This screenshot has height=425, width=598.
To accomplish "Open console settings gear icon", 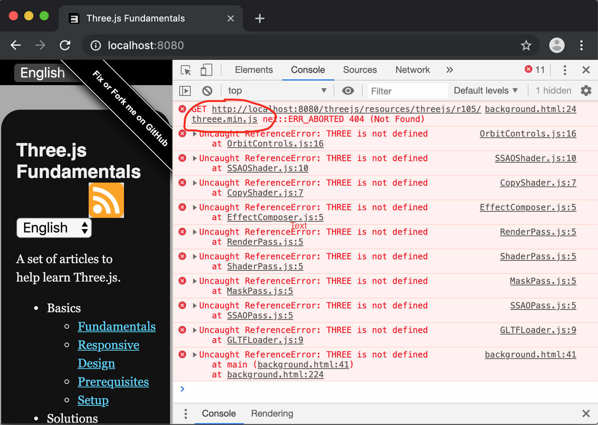I will 586,91.
